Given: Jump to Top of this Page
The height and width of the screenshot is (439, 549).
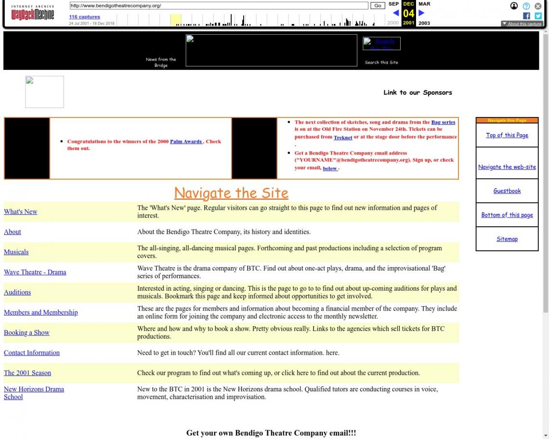Looking at the screenshot, I should click(x=507, y=135).
